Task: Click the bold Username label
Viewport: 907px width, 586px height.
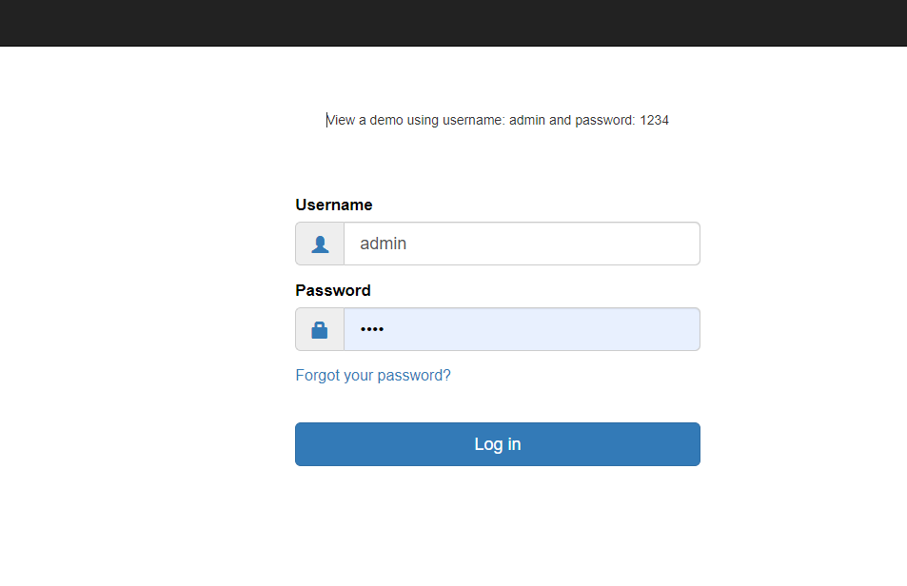Action: (x=334, y=205)
